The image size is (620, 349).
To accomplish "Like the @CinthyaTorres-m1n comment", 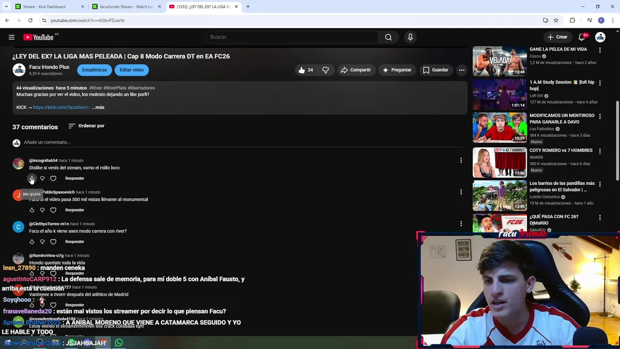I will click(x=32, y=241).
